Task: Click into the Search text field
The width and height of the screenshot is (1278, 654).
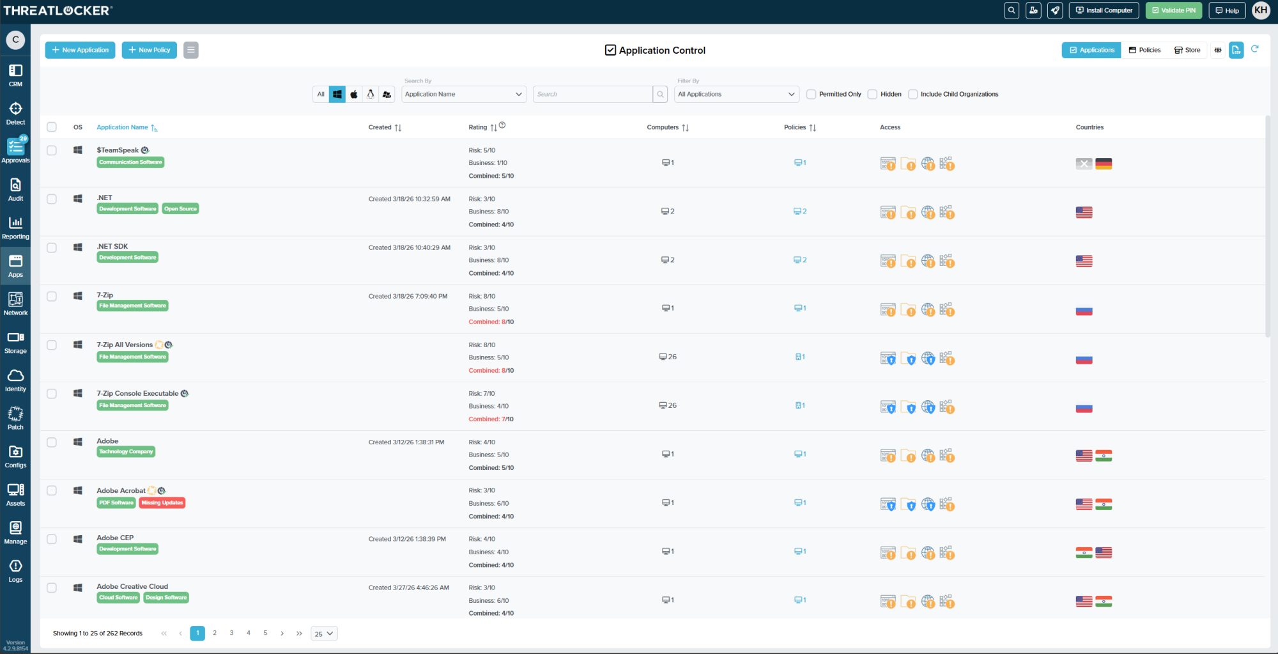Action: point(592,94)
